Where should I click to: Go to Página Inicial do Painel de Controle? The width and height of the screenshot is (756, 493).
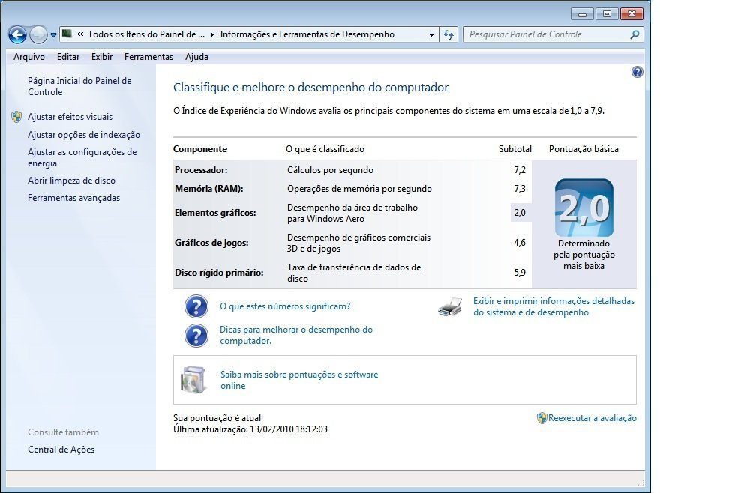(79, 86)
